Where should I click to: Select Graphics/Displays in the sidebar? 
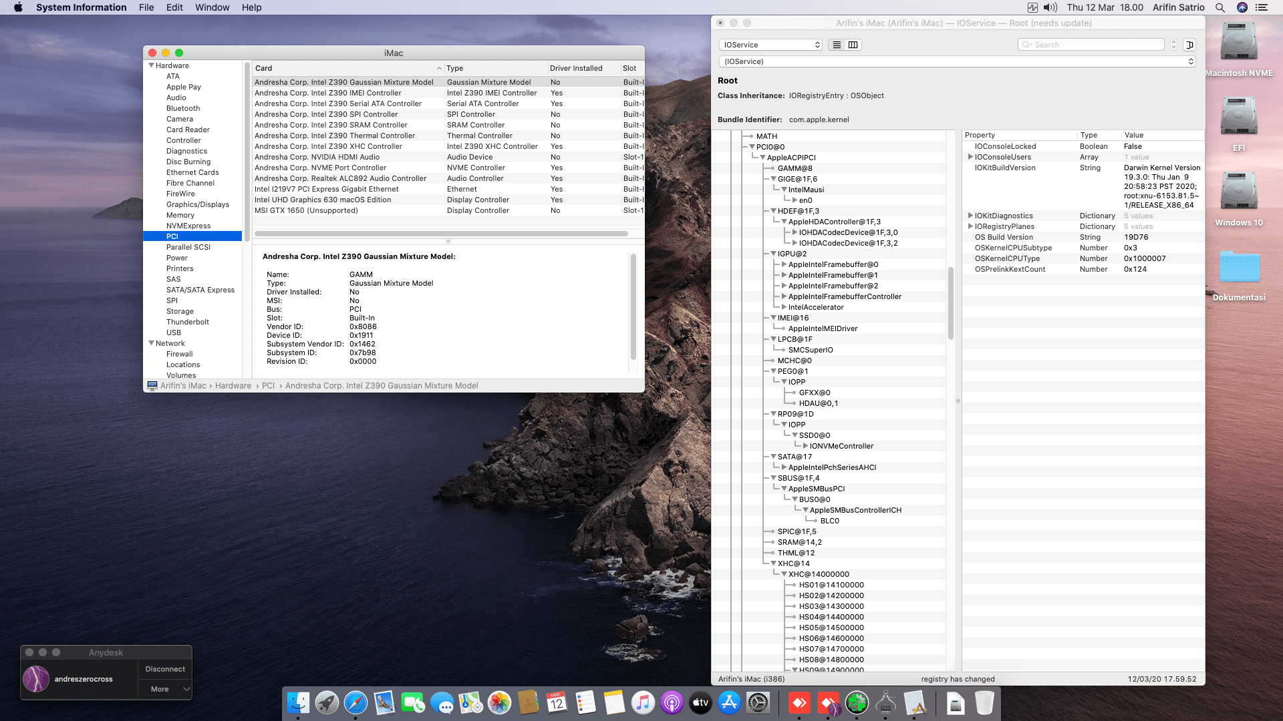198,204
